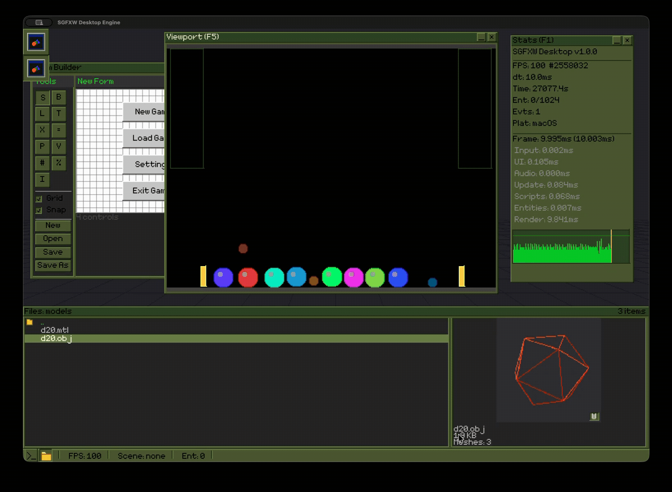This screenshot has width=672, height=492.
Task: Click the Viewport (F5) title bar
Action: pyautogui.click(x=321, y=37)
